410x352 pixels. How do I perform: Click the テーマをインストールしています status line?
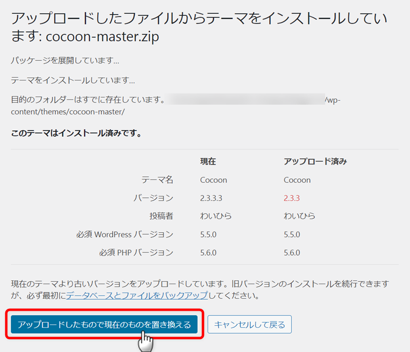point(73,80)
